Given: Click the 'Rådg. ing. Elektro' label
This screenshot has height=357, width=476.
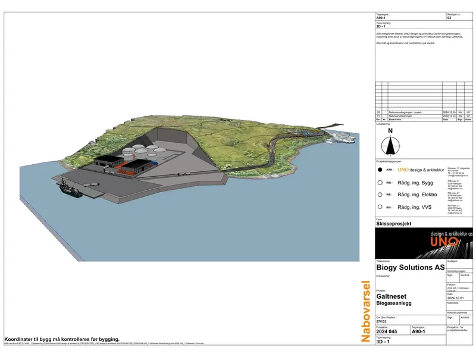Looking at the screenshot, I should [418, 195].
